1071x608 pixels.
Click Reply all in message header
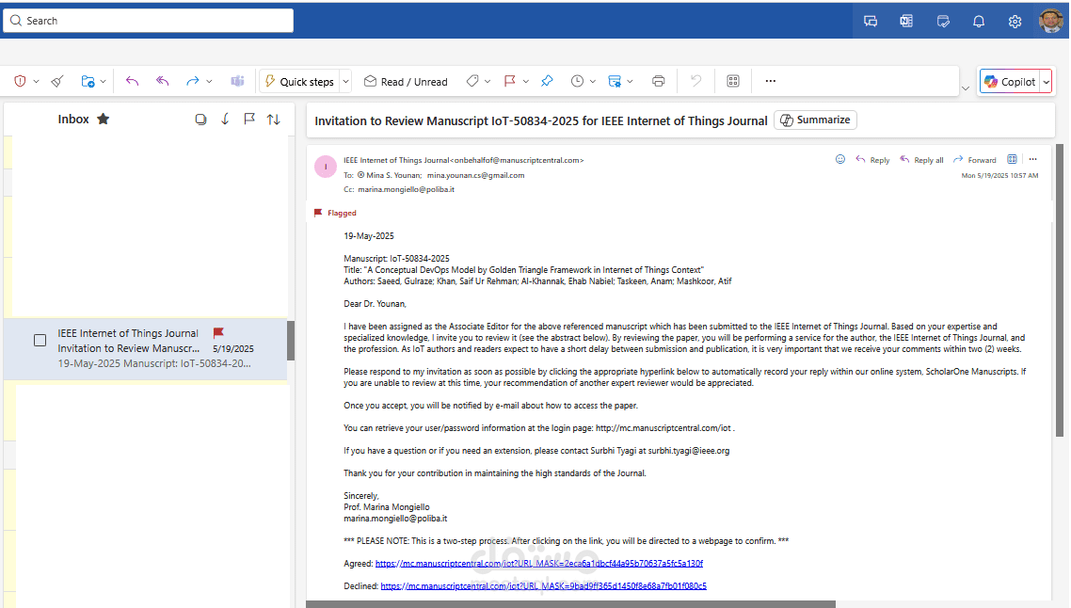click(921, 160)
